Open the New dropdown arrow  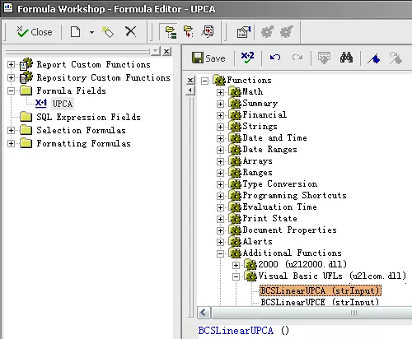tap(91, 32)
